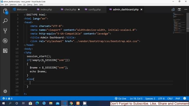Click the warnings count in status bar

tap(10, 99)
